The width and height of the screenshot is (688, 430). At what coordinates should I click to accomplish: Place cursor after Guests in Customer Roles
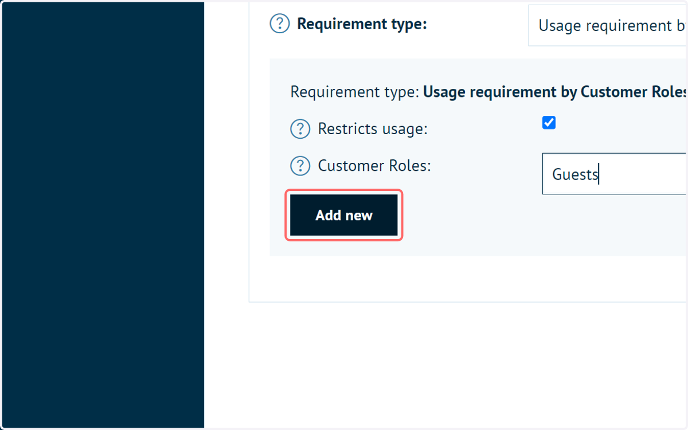tap(599, 174)
